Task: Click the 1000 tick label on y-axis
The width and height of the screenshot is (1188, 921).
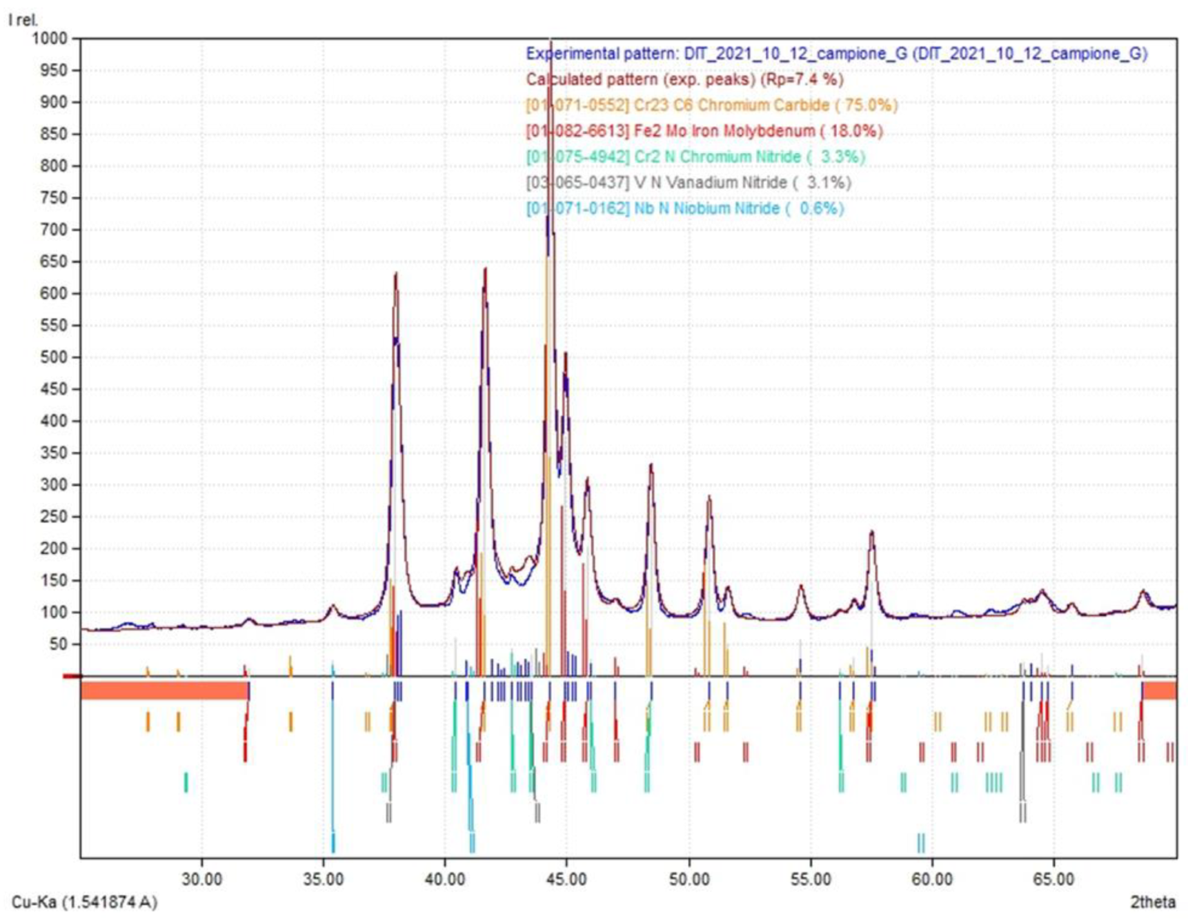Action: [50, 39]
